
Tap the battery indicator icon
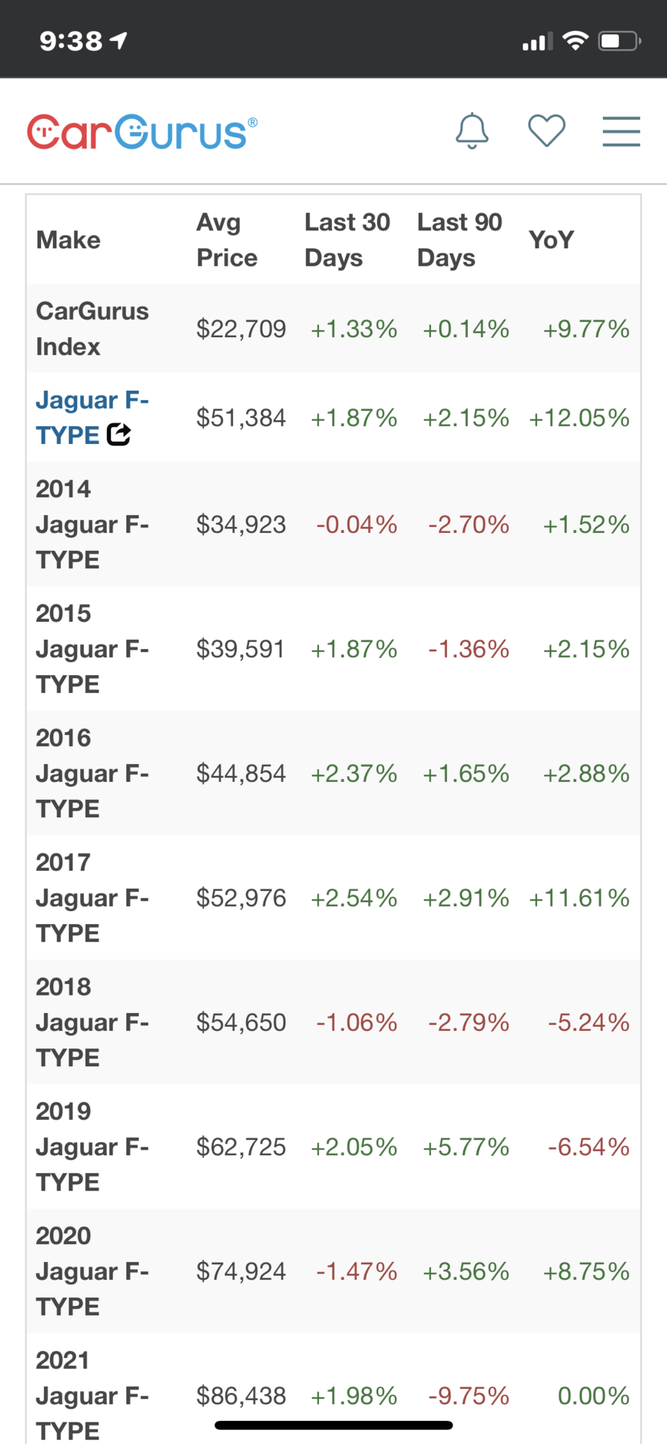(x=619, y=40)
